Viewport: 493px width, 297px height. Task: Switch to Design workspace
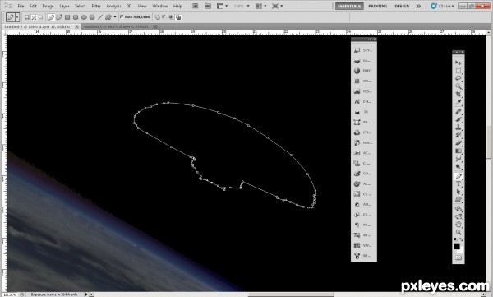tap(402, 6)
